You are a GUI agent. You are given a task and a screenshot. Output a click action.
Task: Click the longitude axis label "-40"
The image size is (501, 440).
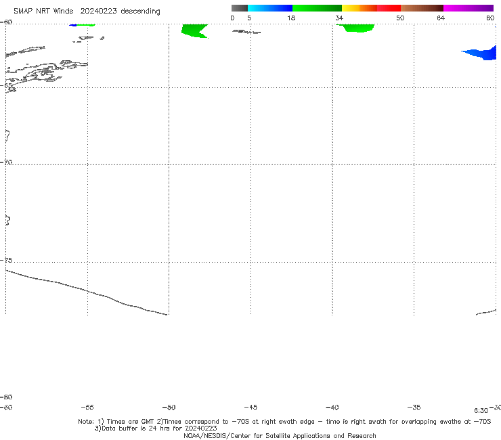[x=332, y=408]
